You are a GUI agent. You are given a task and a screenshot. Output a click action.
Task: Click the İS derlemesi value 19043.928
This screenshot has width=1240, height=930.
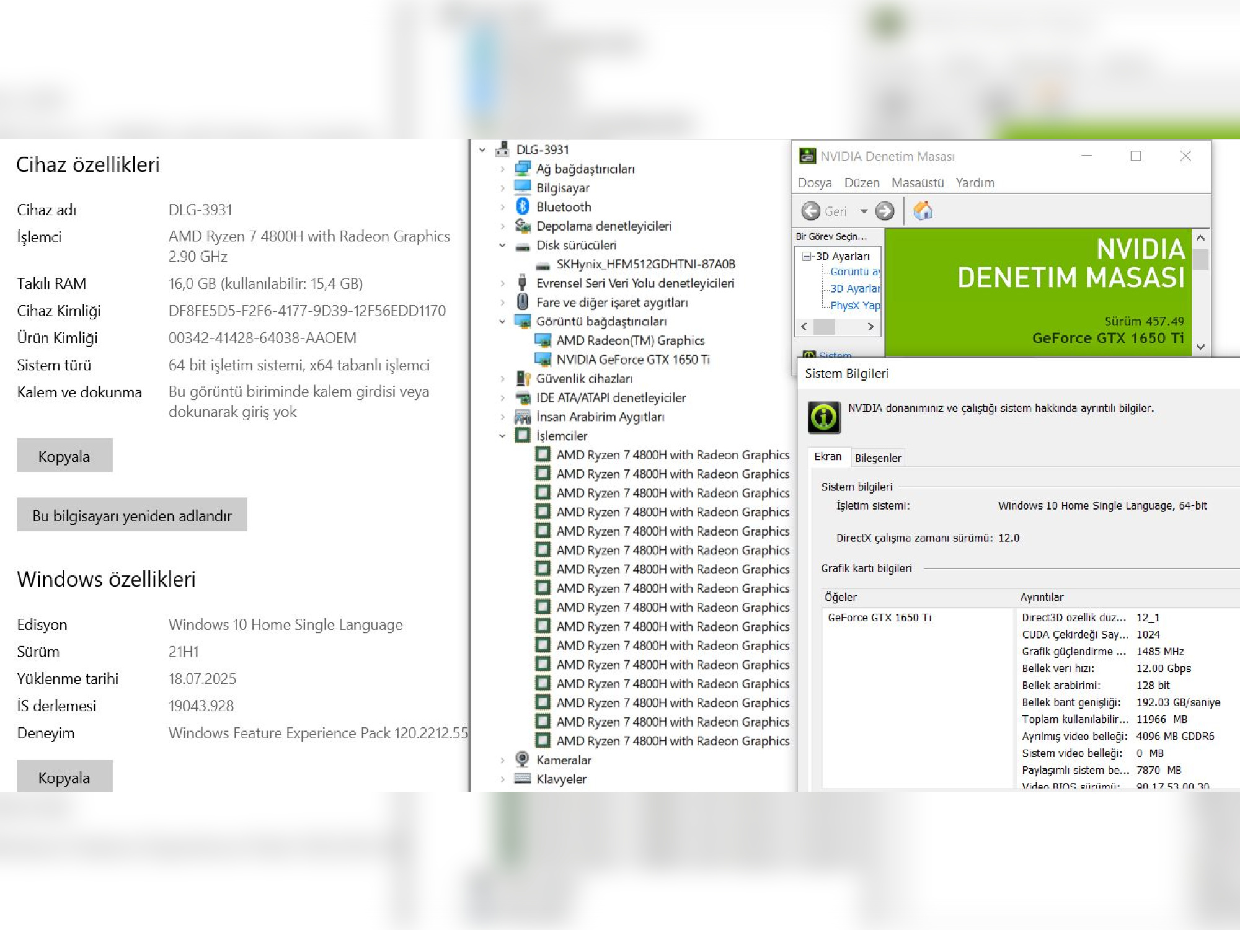pyautogui.click(x=201, y=706)
